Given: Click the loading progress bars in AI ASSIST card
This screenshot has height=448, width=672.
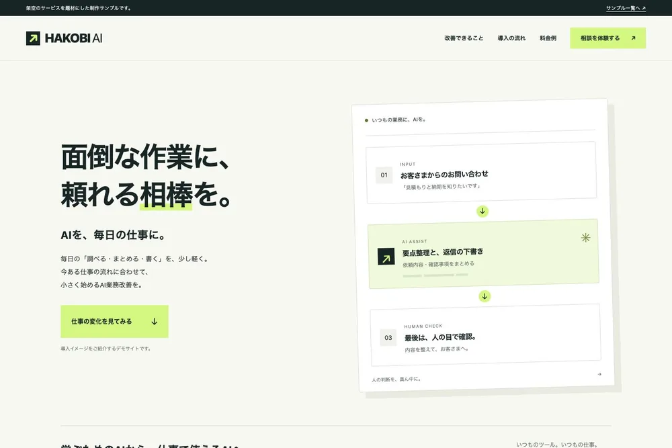Looking at the screenshot, I should pos(435,275).
